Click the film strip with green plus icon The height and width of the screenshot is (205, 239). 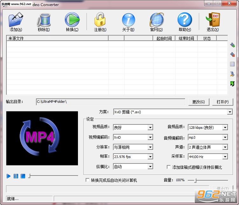(232, 45)
